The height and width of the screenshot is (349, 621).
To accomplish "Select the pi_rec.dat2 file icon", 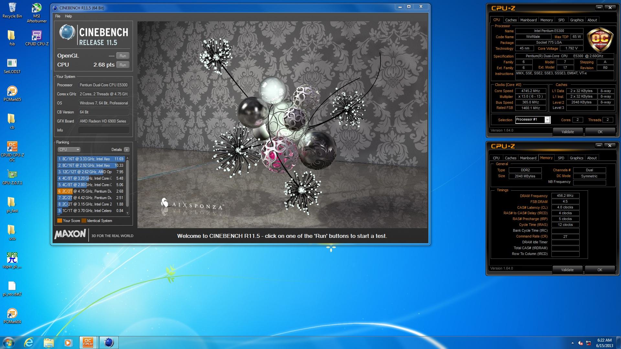I will tap(12, 289).
